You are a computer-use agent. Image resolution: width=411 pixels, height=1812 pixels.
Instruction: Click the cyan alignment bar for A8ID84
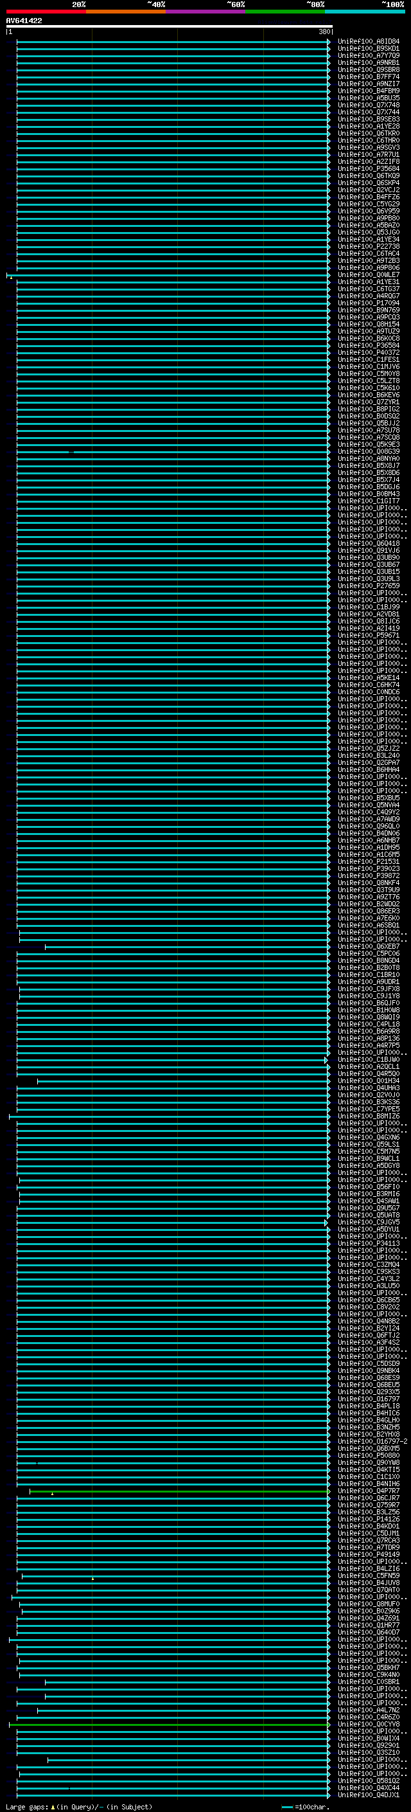pos(173,42)
